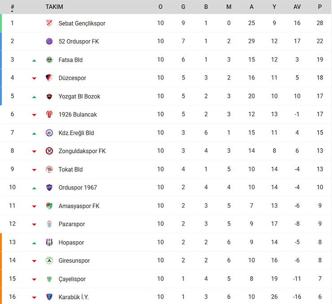Click the Giresunspor green club crest

click(x=49, y=260)
